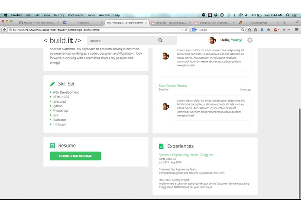Click the page vertical scrollbar
The width and height of the screenshot is (301, 213).
pyautogui.click(x=299, y=153)
